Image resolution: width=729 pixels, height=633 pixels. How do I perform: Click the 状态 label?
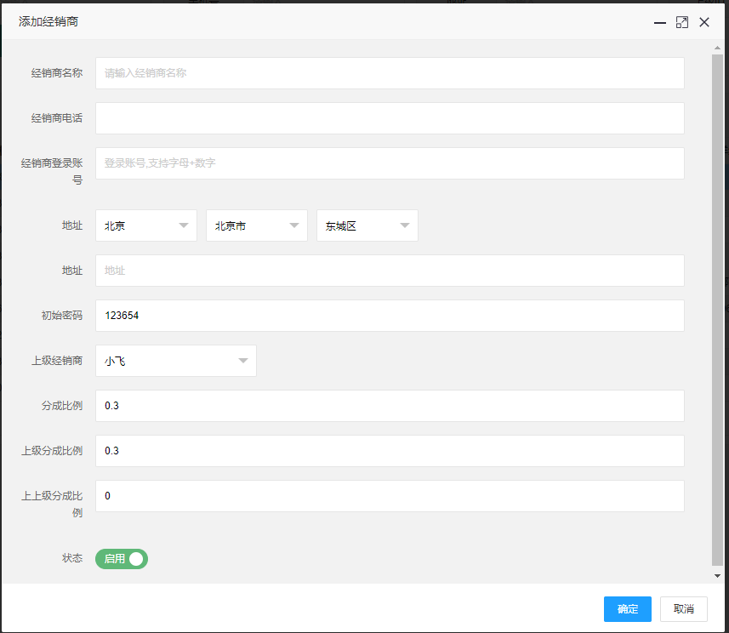pos(72,558)
